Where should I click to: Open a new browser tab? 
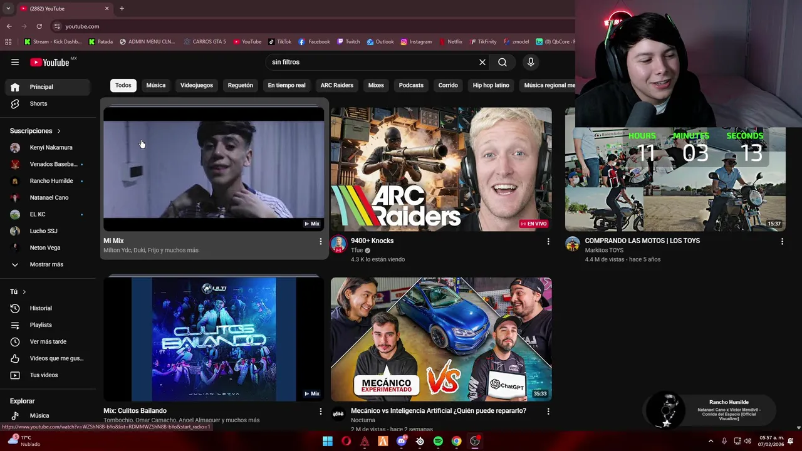point(122,9)
